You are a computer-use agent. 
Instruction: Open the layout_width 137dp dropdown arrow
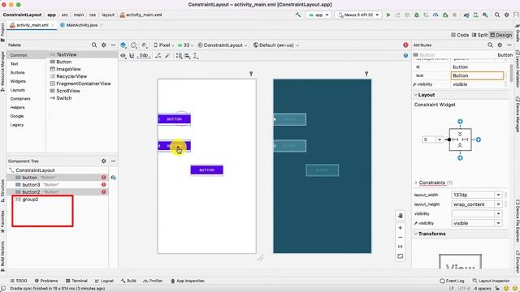[498, 195]
